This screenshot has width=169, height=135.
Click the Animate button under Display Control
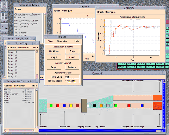(x=72, y=67)
